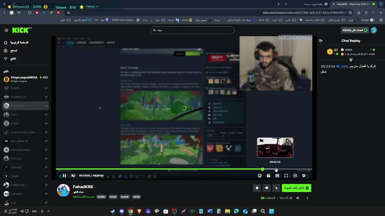Click the gift subscriptions green button
The image size is (385, 216).
pos(297,188)
